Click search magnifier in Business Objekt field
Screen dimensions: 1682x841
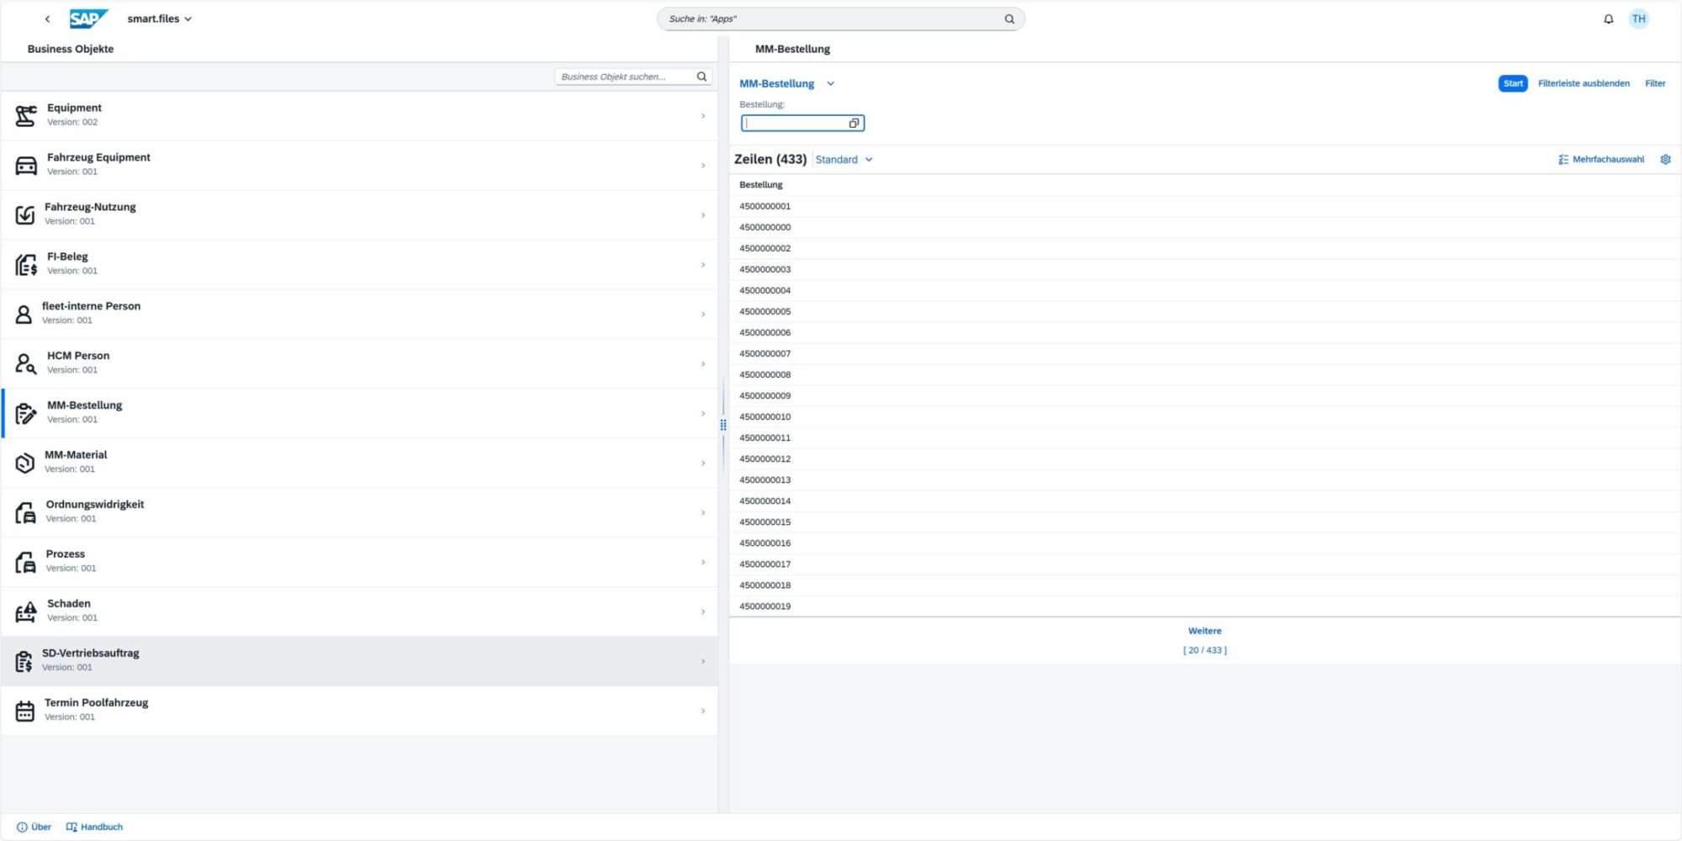click(x=701, y=77)
